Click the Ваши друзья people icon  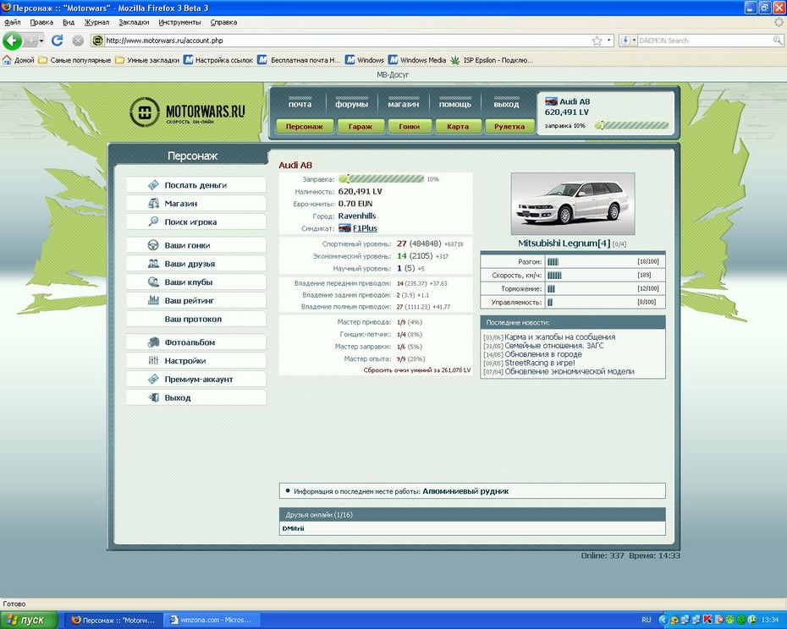tap(153, 263)
